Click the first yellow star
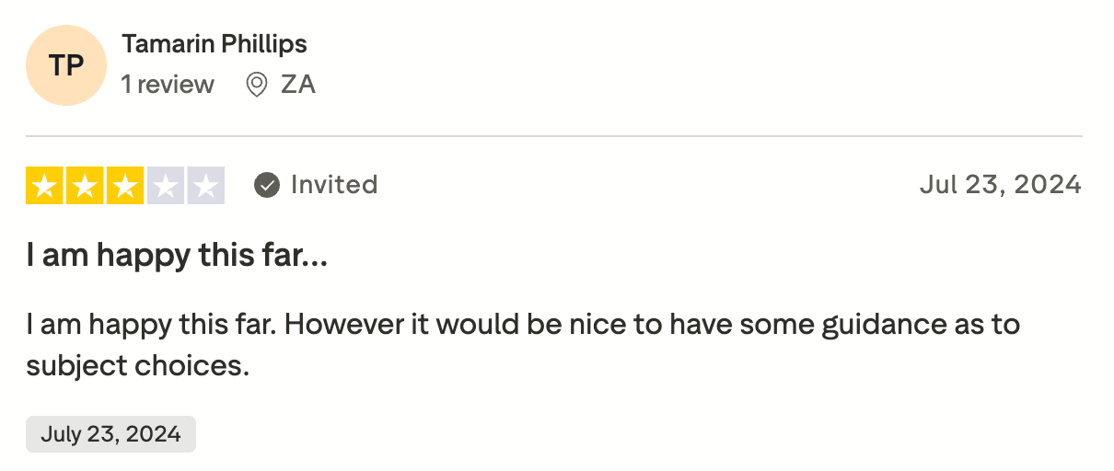 [x=42, y=185]
